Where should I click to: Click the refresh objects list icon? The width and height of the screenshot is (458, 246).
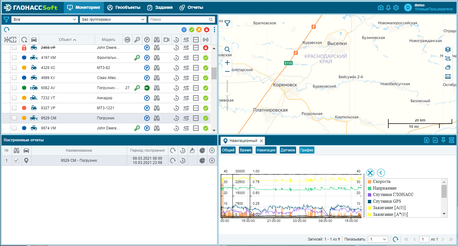tap(7, 30)
